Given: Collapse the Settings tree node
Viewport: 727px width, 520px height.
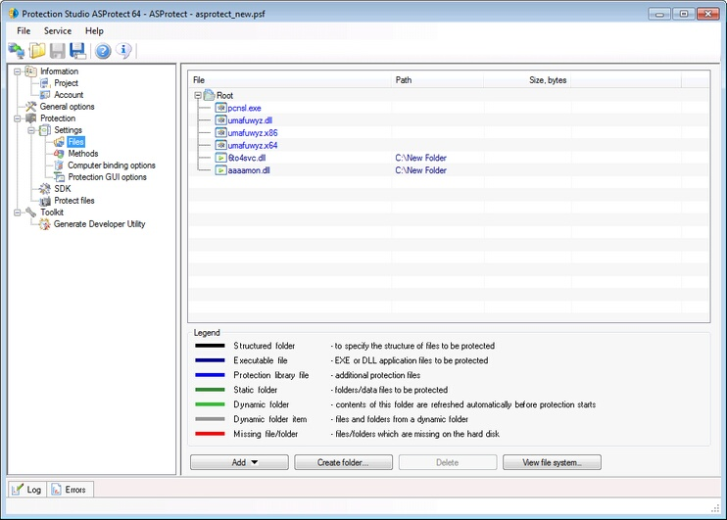Looking at the screenshot, I should pos(31,130).
